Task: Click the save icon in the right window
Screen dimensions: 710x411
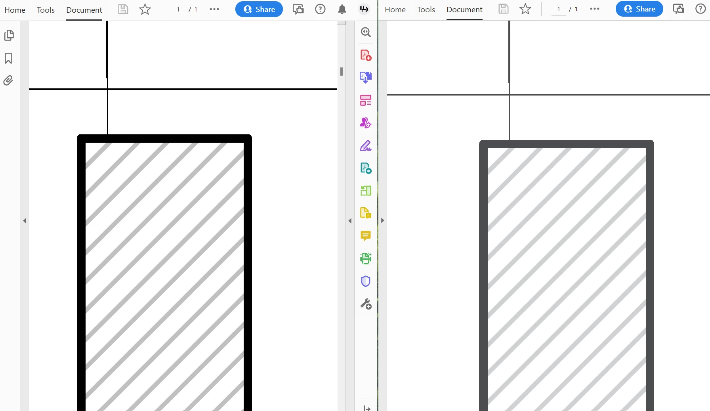Action: click(x=504, y=9)
